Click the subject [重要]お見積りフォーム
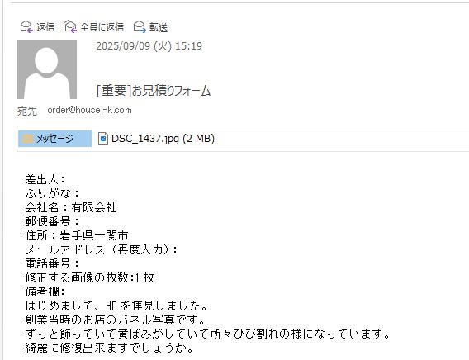Viewport: 469px width, 360px height. [x=154, y=91]
